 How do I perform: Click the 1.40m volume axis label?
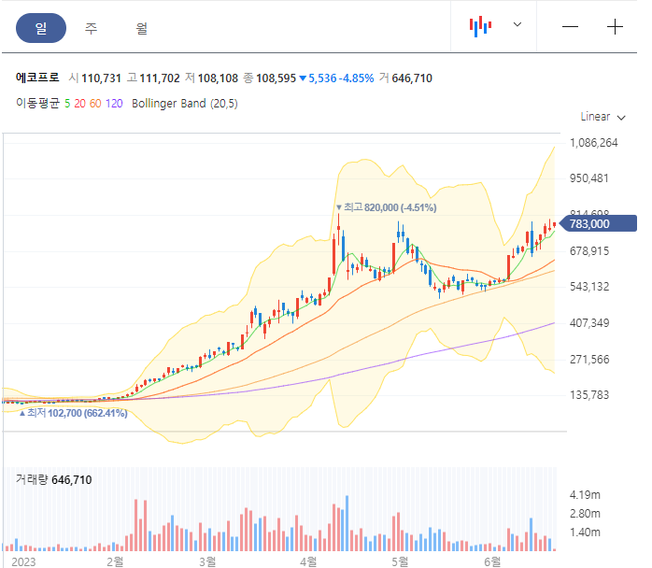click(585, 532)
